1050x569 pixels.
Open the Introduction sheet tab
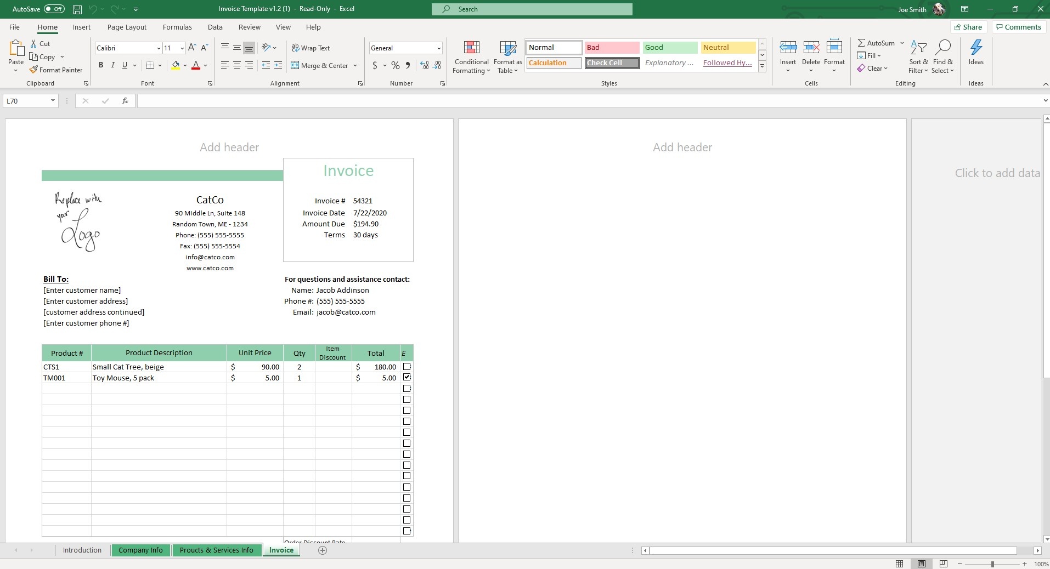coord(82,550)
